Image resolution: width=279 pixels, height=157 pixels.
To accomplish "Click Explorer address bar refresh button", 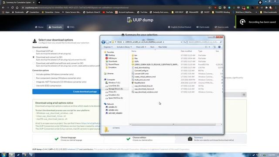I will point(184,42).
